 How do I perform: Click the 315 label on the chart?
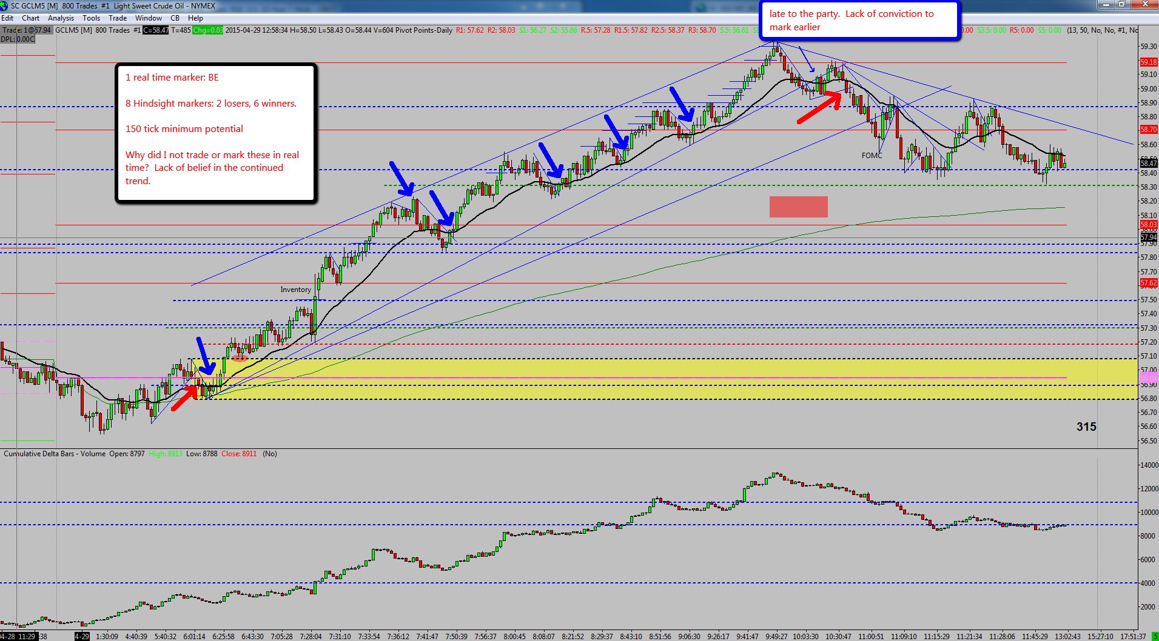coord(1086,427)
